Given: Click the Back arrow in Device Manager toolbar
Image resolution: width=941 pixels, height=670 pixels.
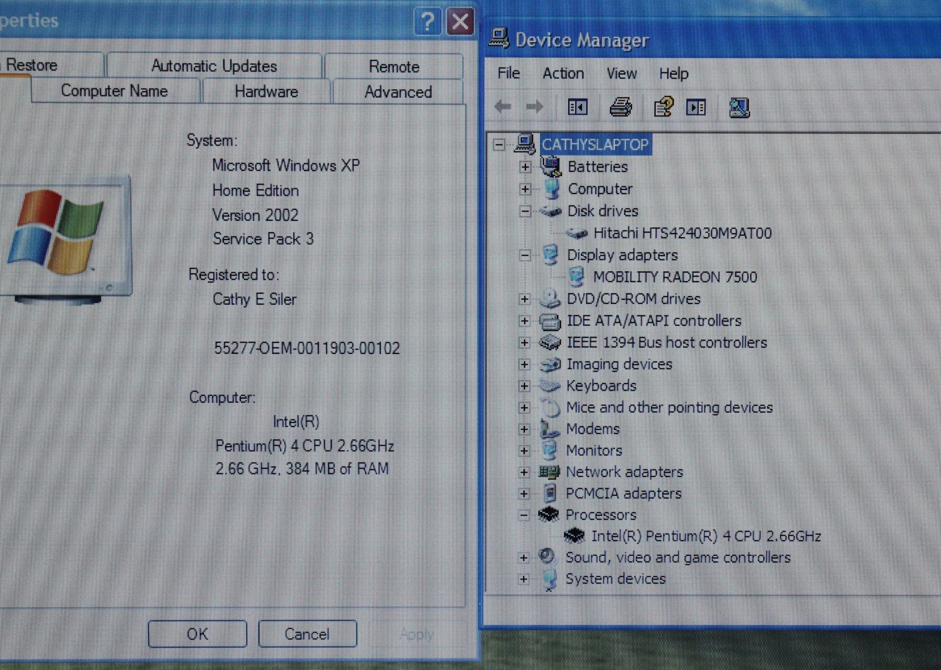Looking at the screenshot, I should point(503,107).
